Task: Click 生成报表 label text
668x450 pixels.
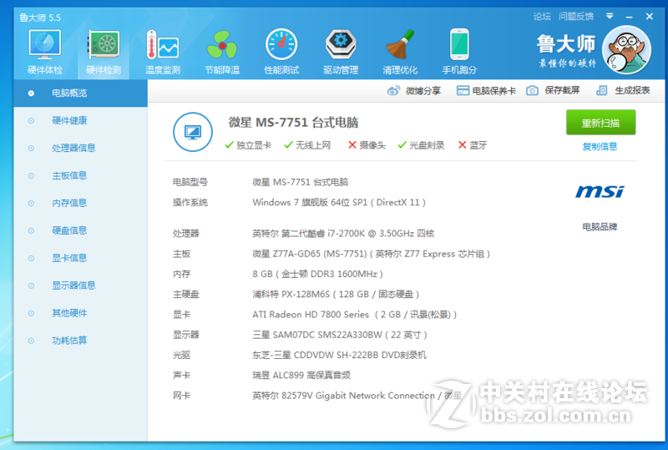Action: pyautogui.click(x=632, y=90)
